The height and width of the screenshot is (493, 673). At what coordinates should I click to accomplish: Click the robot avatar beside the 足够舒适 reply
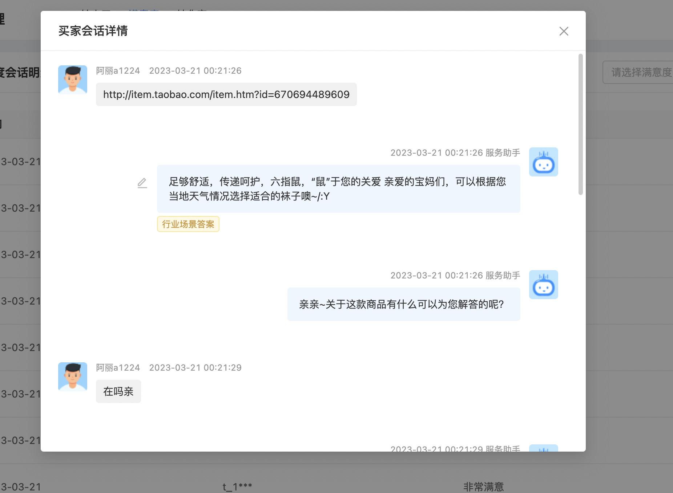click(x=543, y=162)
